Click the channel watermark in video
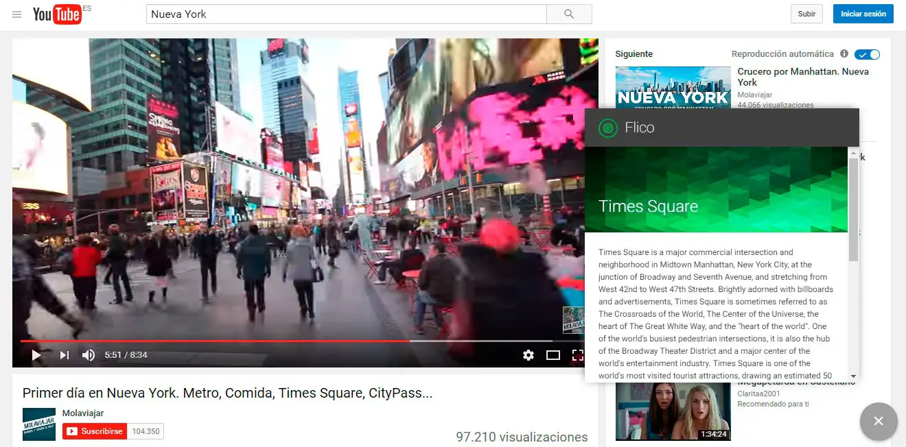This screenshot has height=447, width=906. pos(573,320)
